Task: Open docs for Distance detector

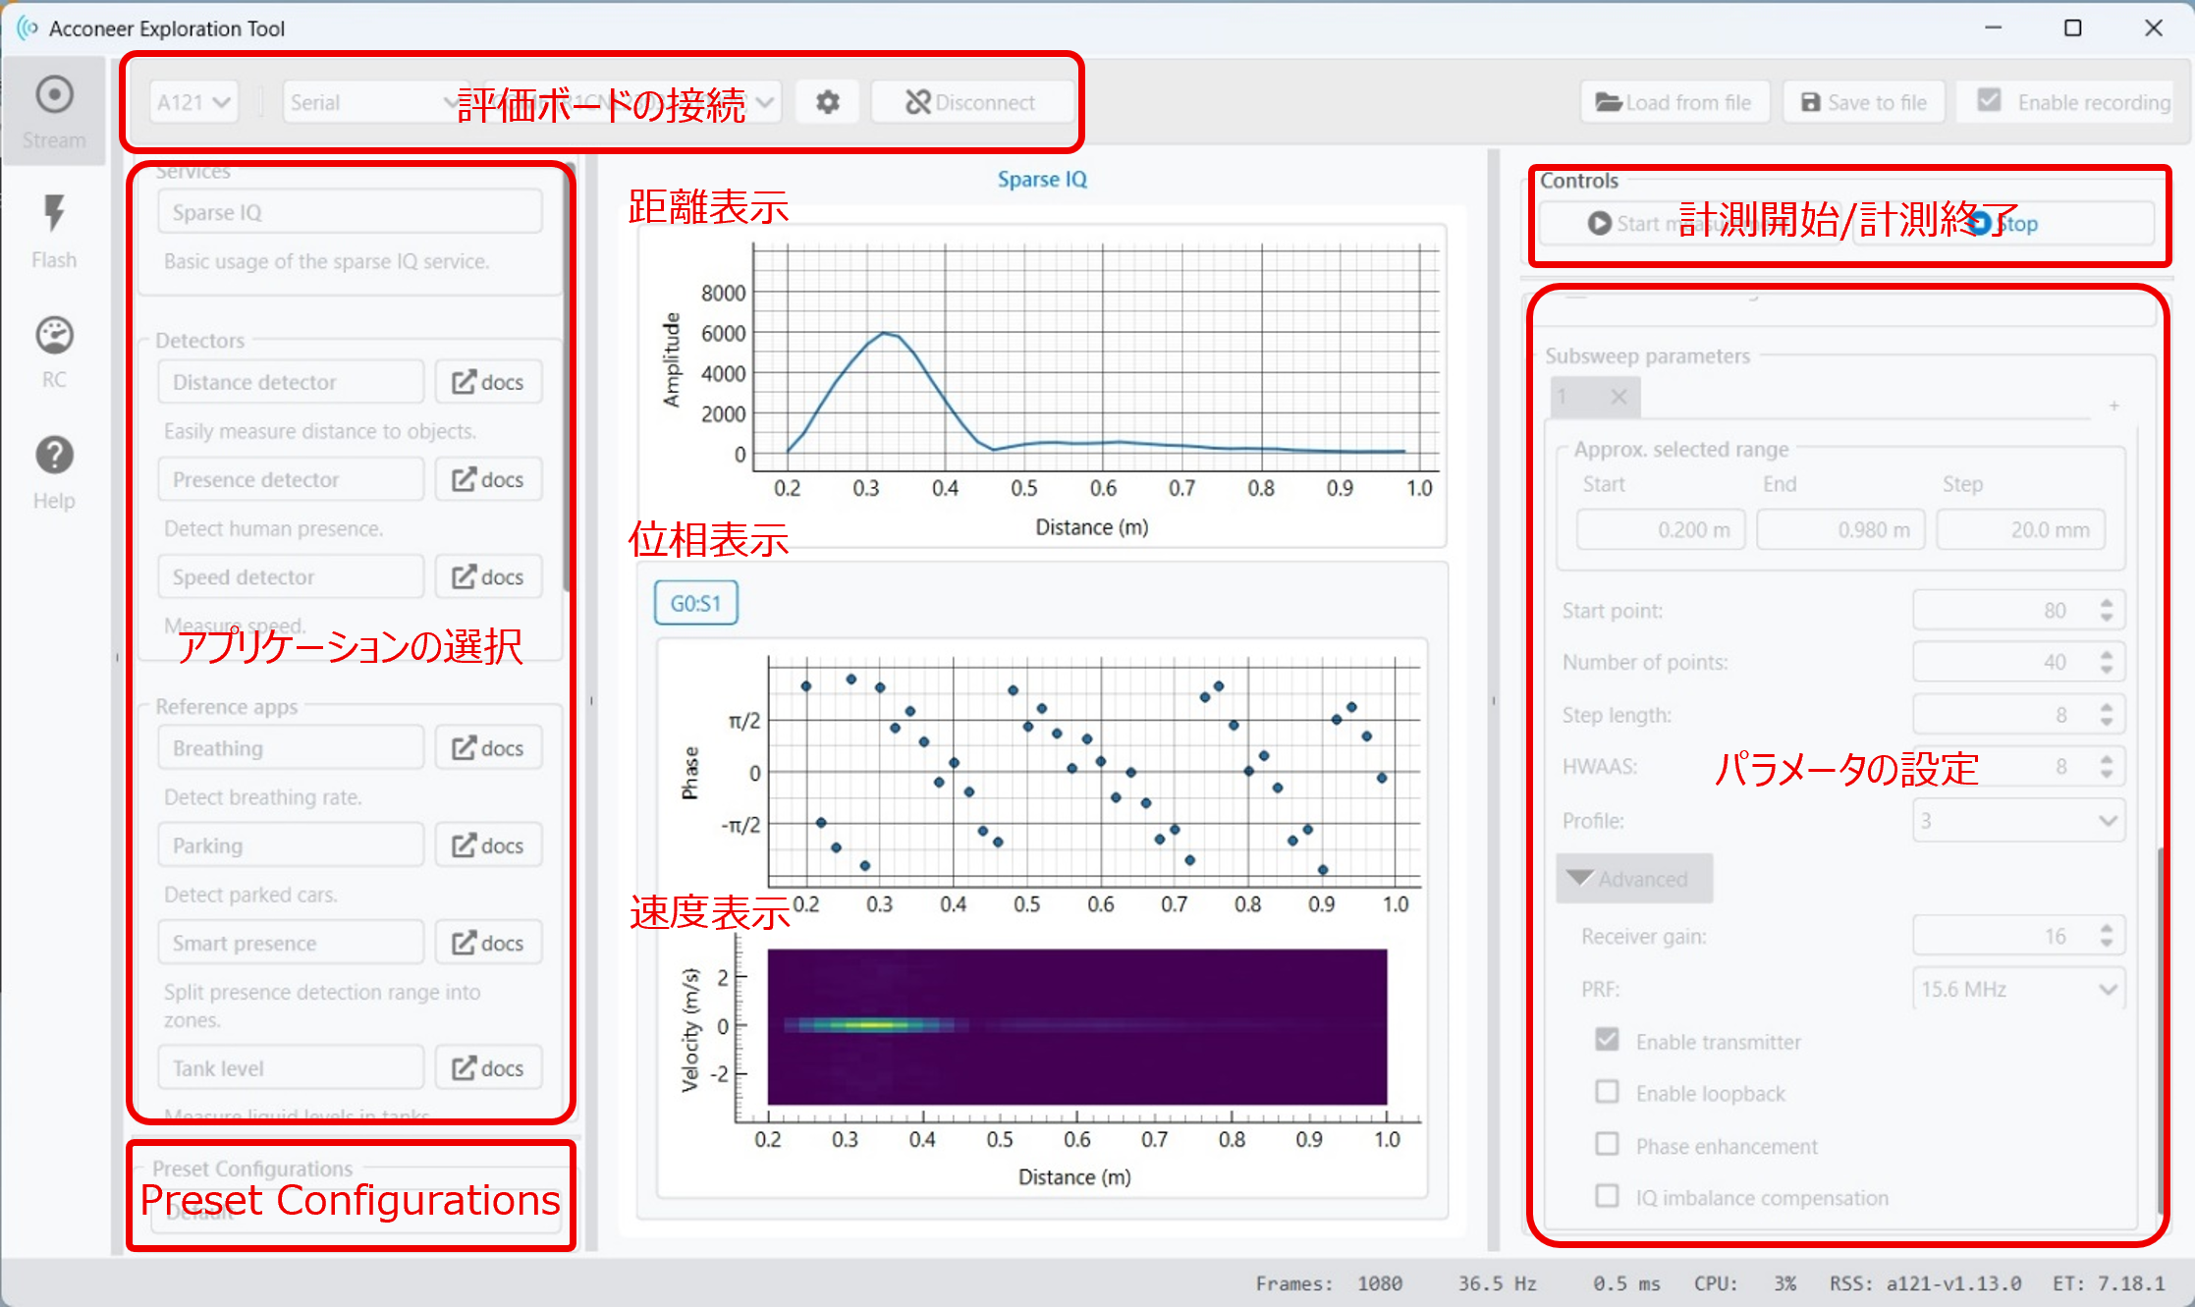Action: click(x=488, y=382)
